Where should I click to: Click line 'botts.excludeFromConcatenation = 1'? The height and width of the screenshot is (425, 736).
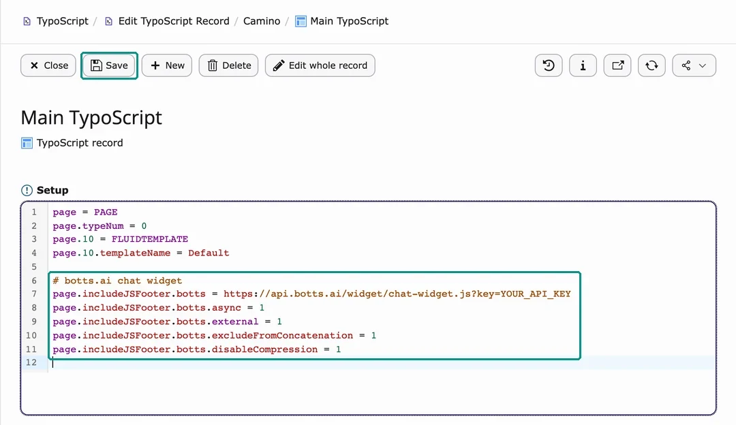point(215,335)
